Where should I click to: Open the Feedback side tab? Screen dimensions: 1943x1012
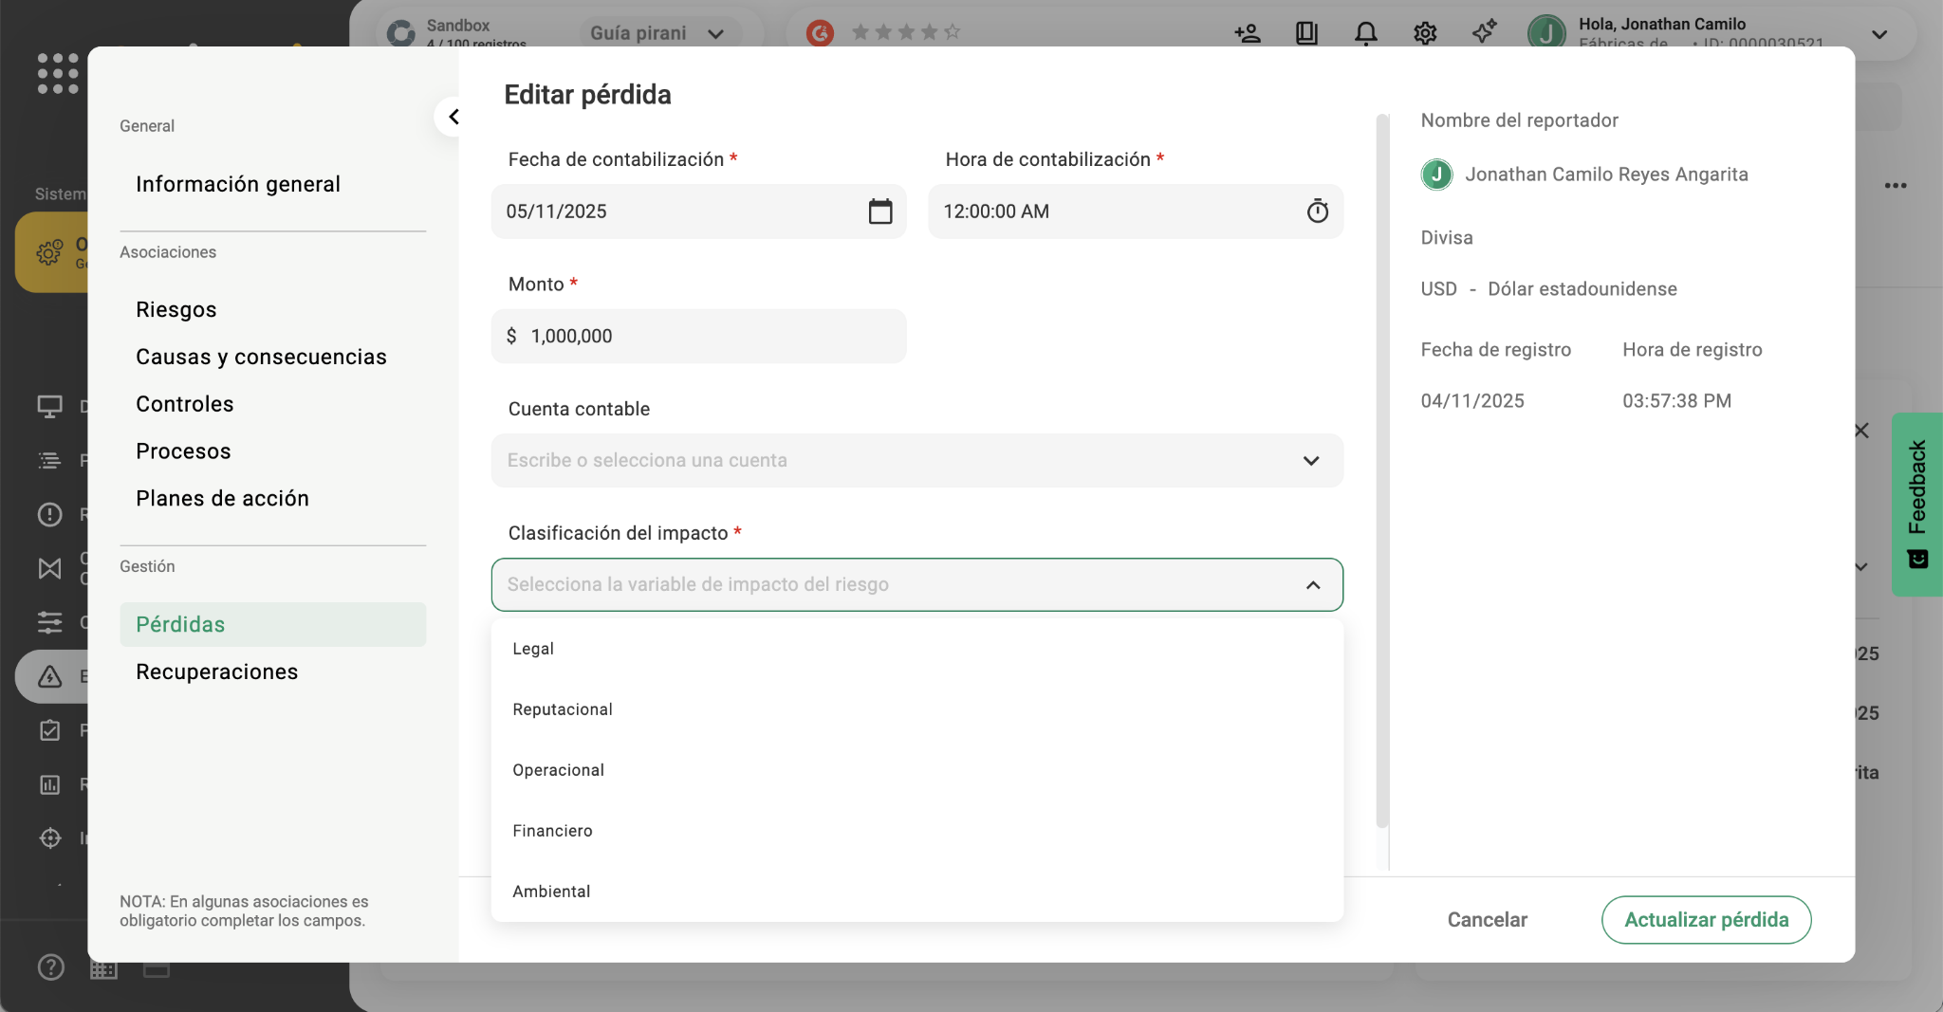[1916, 503]
